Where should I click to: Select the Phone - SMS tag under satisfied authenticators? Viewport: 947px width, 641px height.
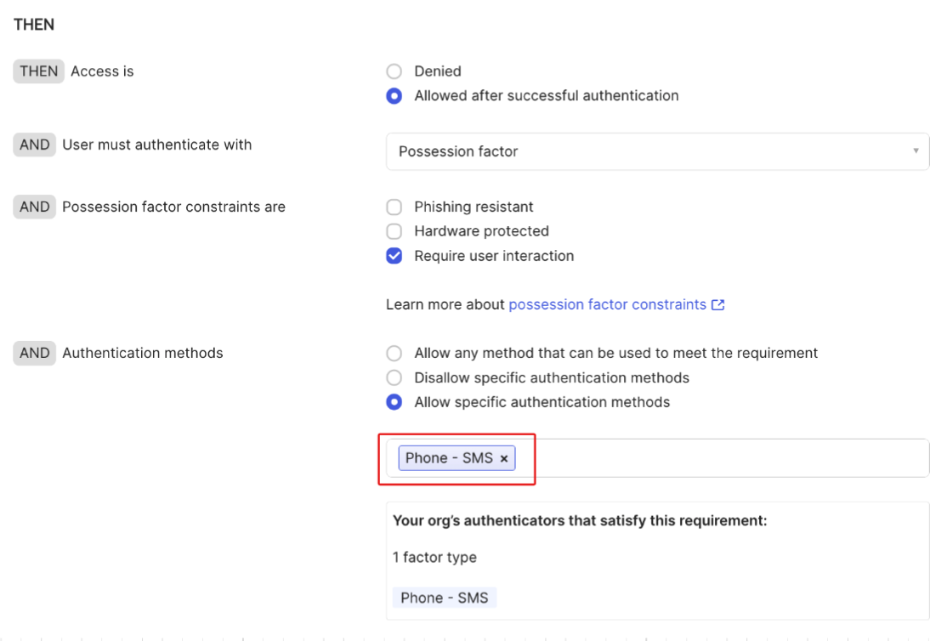pos(445,598)
